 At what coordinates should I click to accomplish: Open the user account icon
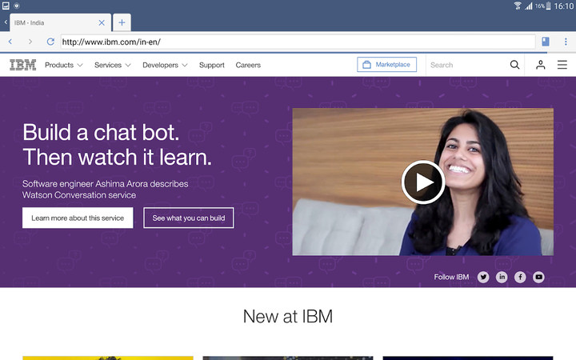[541, 65]
